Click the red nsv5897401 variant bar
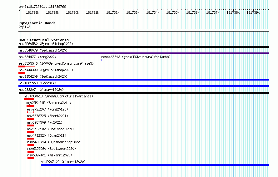The height and width of the screenshot is (177, 278). (x=31, y=158)
